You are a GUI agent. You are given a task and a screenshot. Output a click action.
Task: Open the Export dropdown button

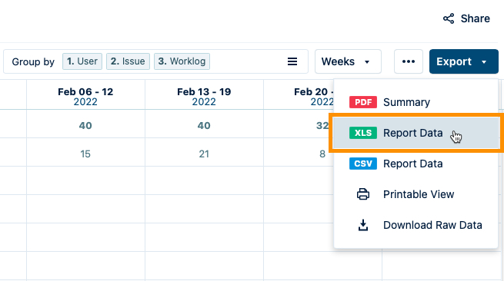click(x=463, y=61)
